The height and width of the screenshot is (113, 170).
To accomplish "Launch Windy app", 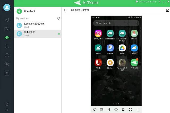I will point(98,62).
